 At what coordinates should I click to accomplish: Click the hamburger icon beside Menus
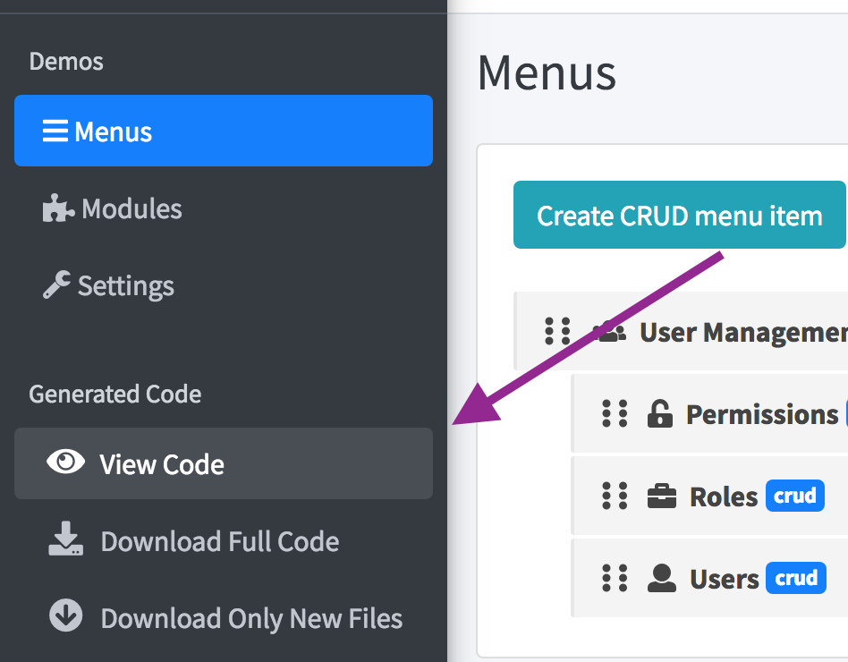[55, 132]
